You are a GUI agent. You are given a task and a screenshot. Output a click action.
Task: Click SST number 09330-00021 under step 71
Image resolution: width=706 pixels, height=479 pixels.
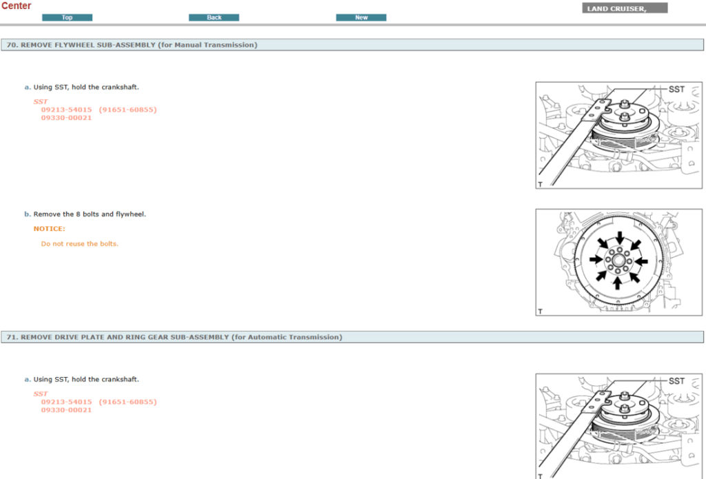(x=66, y=410)
